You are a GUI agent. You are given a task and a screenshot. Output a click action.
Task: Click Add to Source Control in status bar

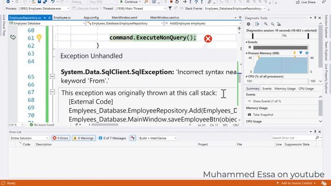click(x=296, y=183)
